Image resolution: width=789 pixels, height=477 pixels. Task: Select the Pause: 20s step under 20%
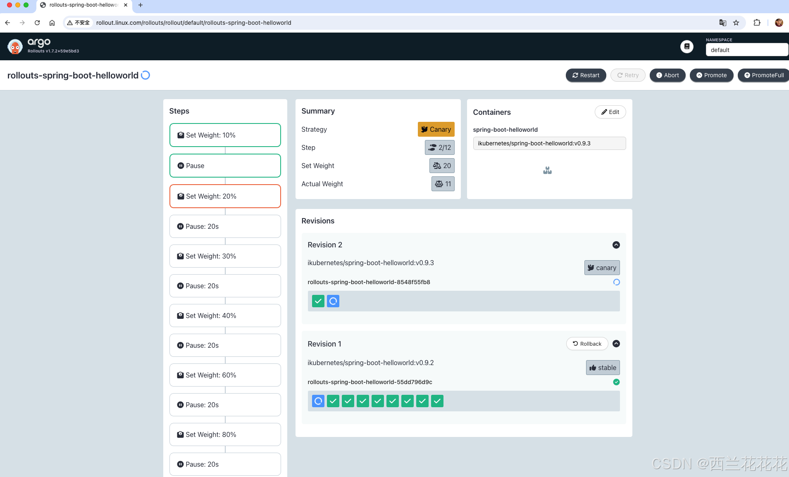[225, 226]
